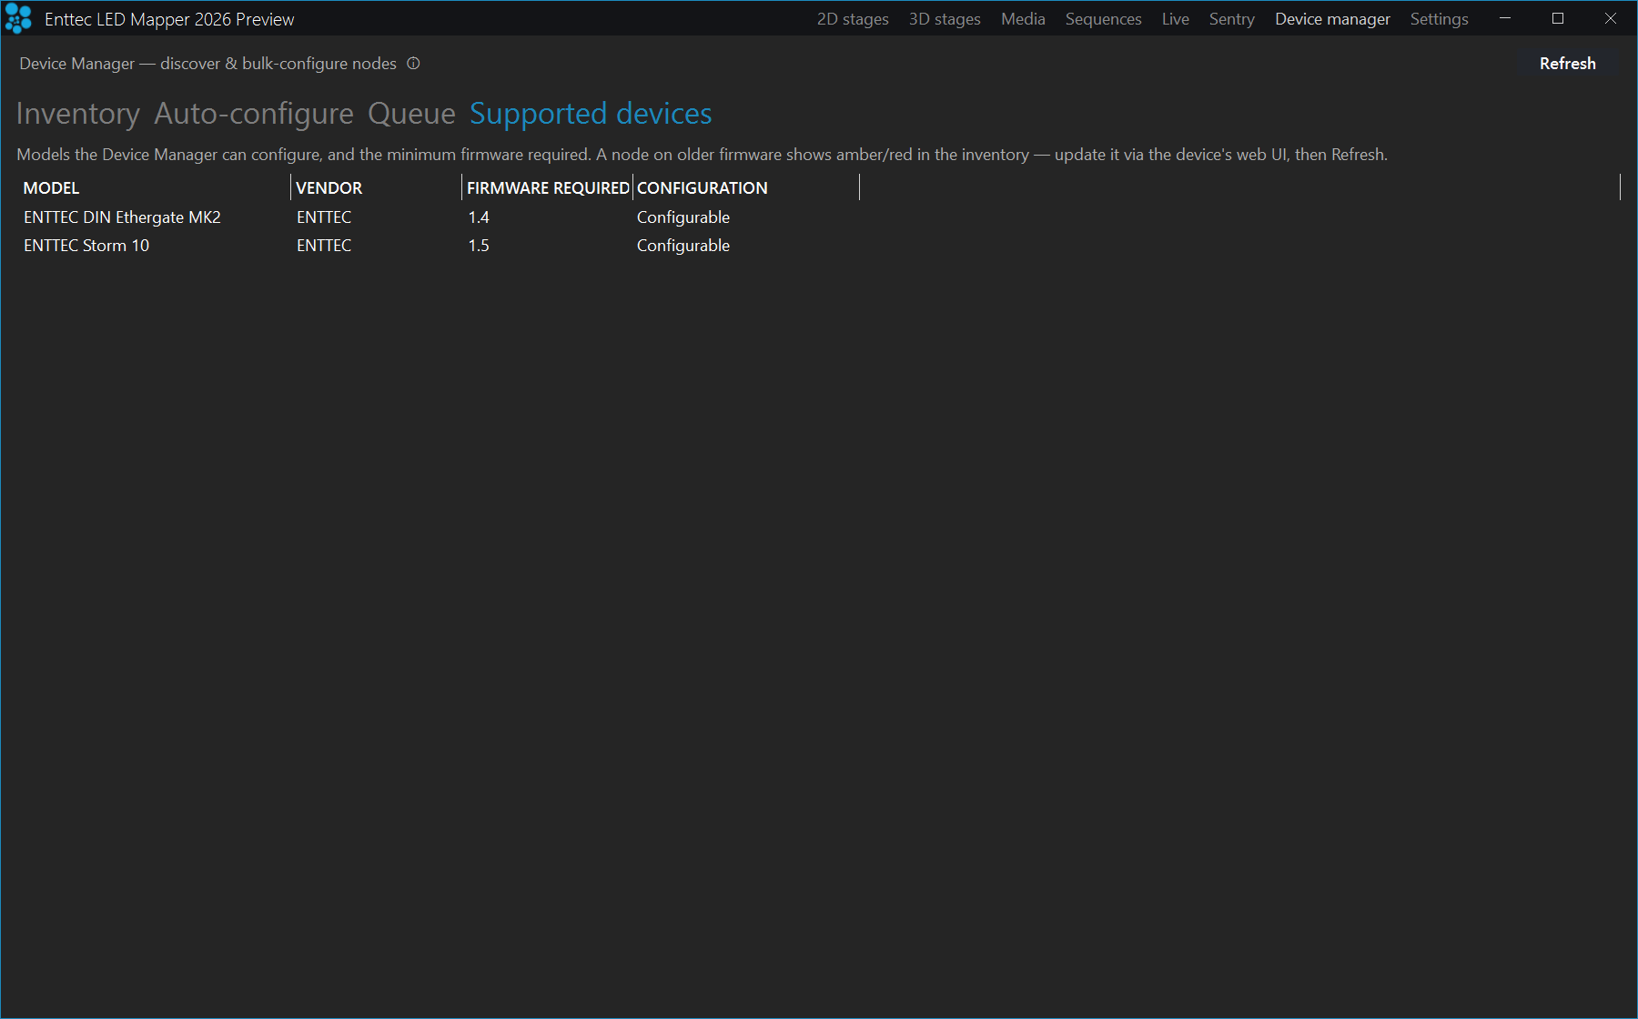1638x1019 pixels.
Task: Select the ENTTEC DIN Ethergate MK2 row
Action: [819, 217]
